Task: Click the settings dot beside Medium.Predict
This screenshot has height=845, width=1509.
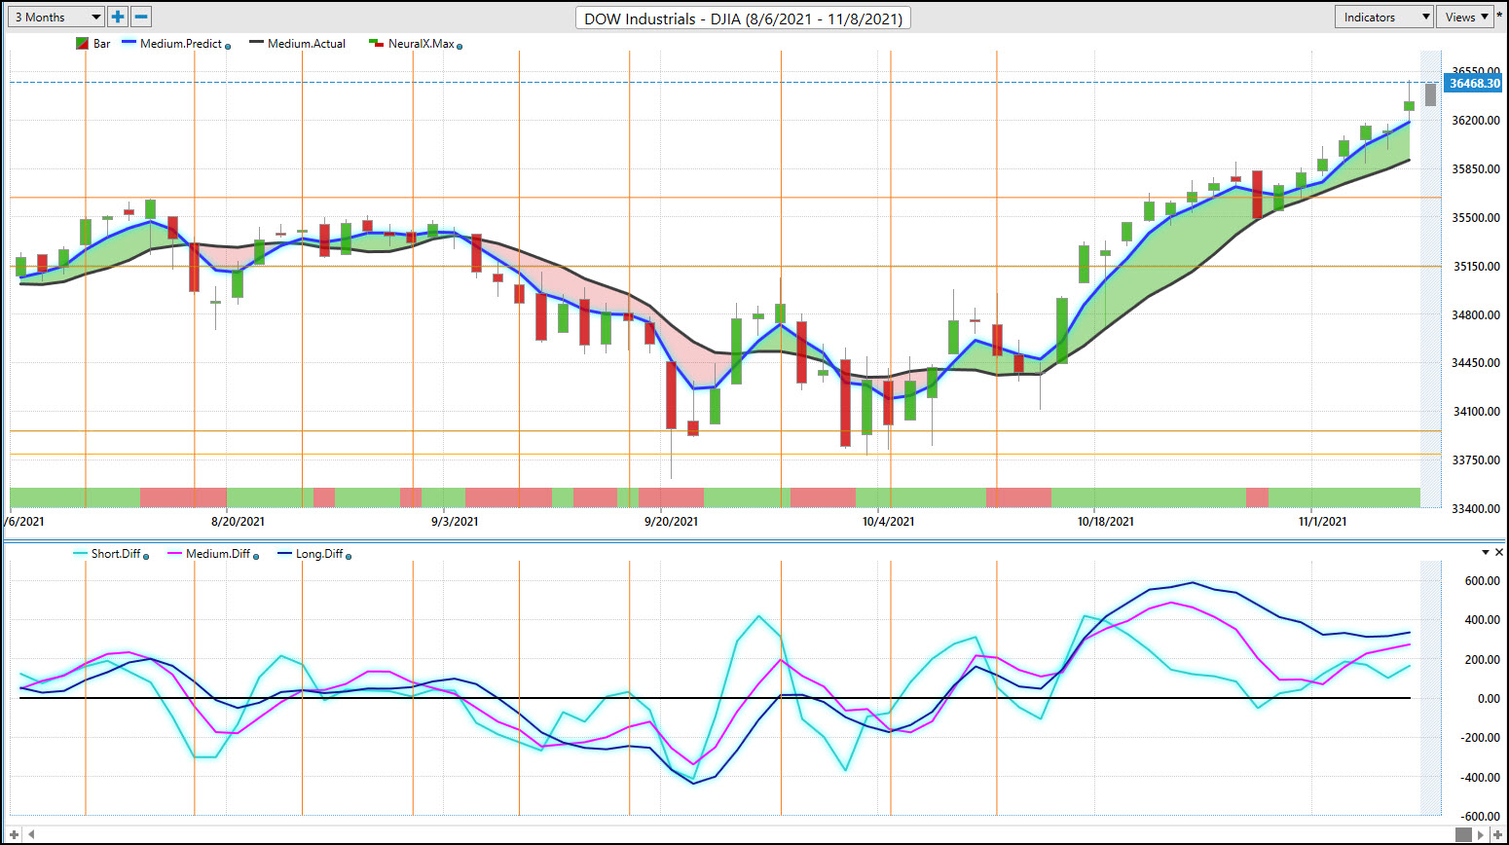Action: pos(228,46)
